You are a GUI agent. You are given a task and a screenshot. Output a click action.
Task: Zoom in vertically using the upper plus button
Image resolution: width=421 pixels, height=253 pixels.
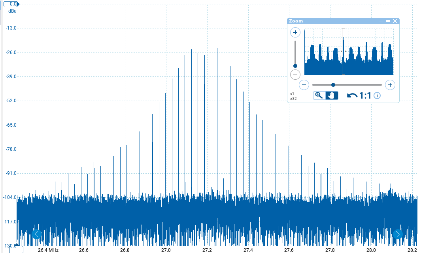tap(295, 32)
